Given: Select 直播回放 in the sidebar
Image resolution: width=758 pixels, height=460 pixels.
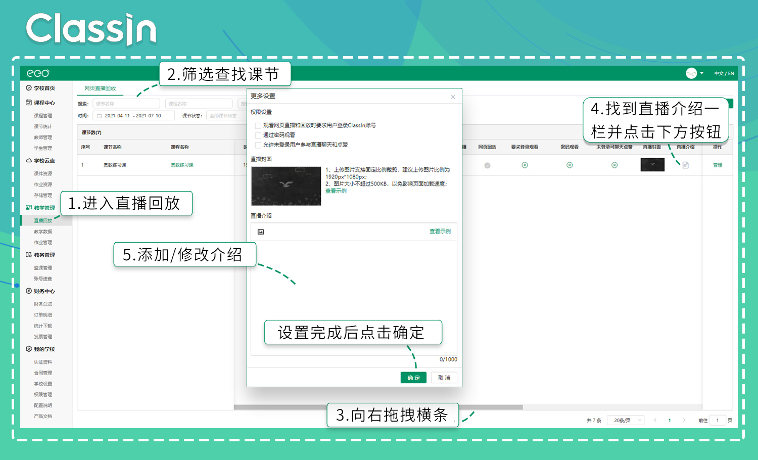Looking at the screenshot, I should click(43, 221).
